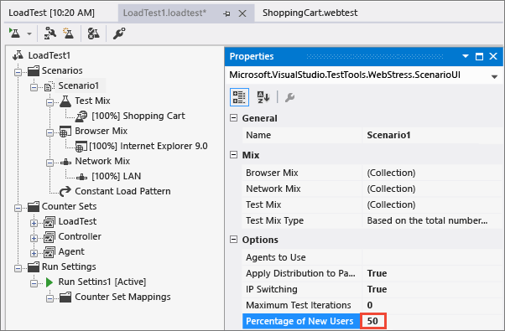Open the ScenarioUI object dropdown
This screenshot has height=331, width=505.
(x=494, y=76)
